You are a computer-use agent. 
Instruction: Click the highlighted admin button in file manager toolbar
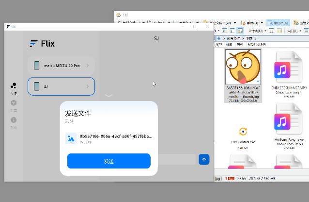coord(278,23)
